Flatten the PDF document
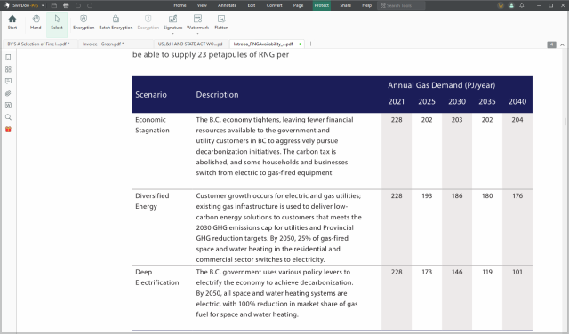Image resolution: width=569 pixels, height=334 pixels. (221, 22)
